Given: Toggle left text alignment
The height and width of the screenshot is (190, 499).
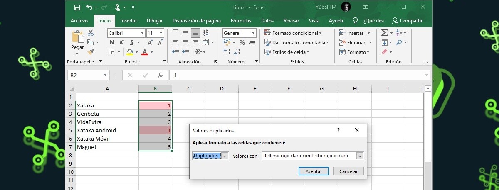Looking at the screenshot, I should 175,42.
